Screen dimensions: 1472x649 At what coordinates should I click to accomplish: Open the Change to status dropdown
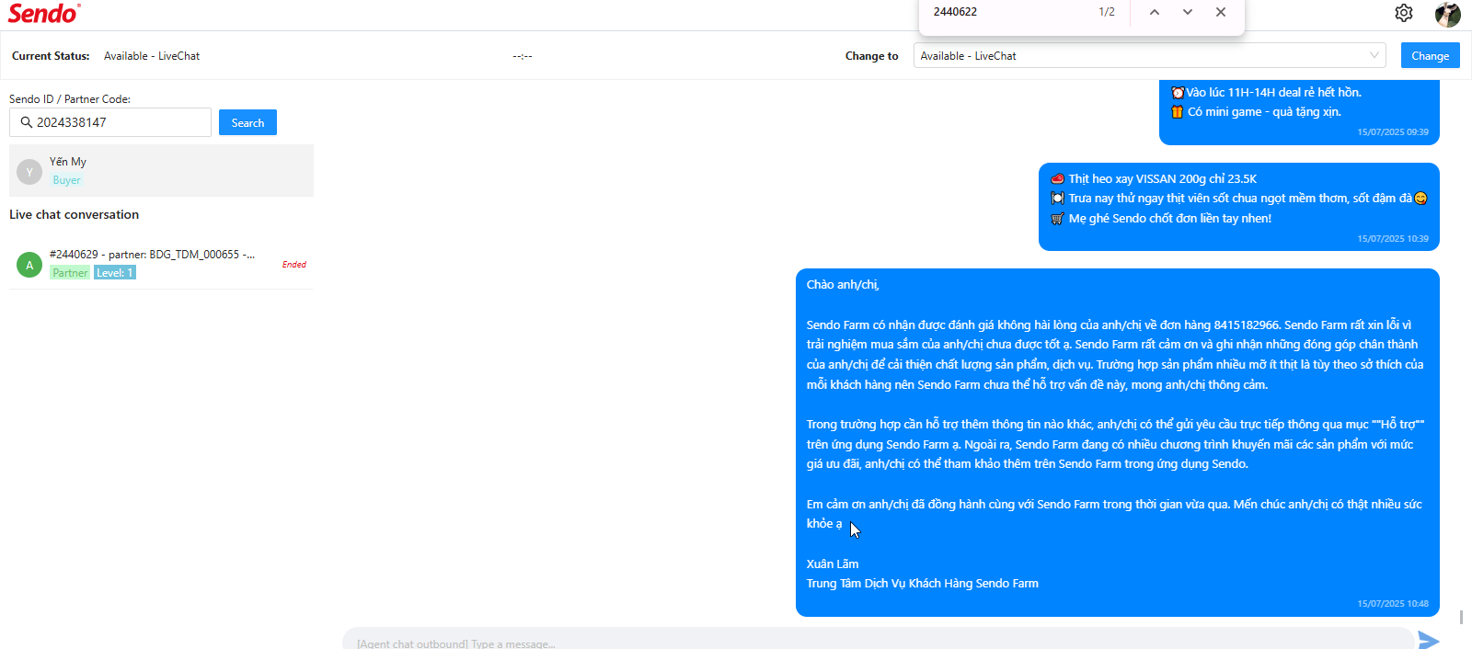pos(1150,55)
